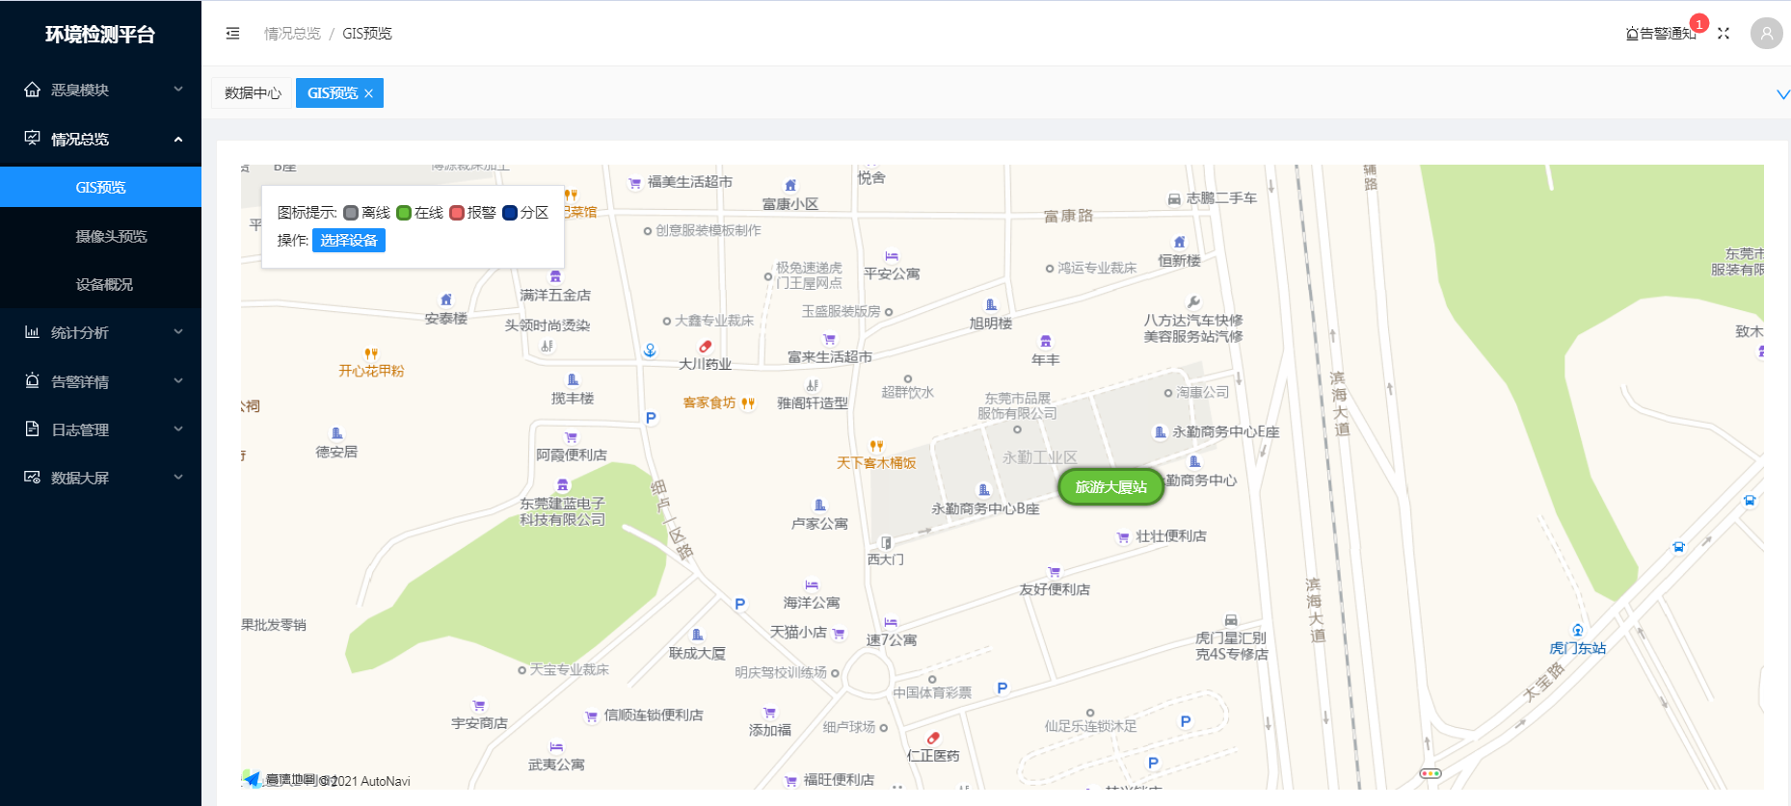Click the home icon beside 恶臭模块
This screenshot has height=806, width=1791.
click(33, 90)
